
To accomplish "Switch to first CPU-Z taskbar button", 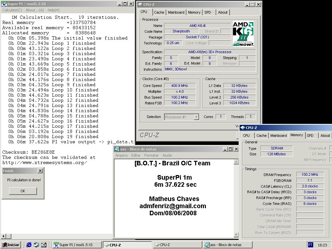I will [x=127, y=245].
